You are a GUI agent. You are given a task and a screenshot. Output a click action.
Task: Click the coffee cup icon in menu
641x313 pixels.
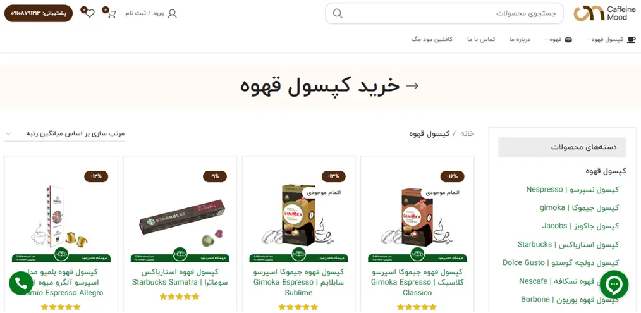click(x=632, y=40)
